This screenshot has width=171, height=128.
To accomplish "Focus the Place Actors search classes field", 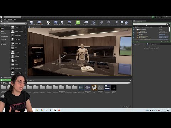I will tap(13, 23).
